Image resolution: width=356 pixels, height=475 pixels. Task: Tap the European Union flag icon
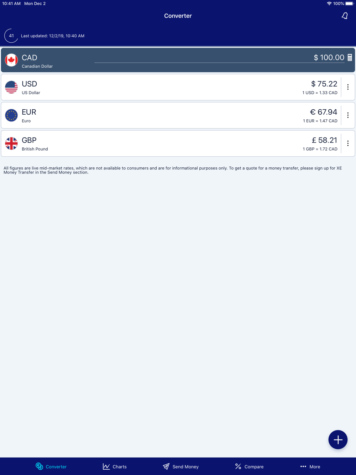(x=11, y=115)
